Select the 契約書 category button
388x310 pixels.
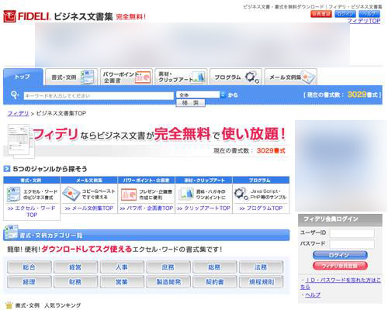tap(214, 281)
